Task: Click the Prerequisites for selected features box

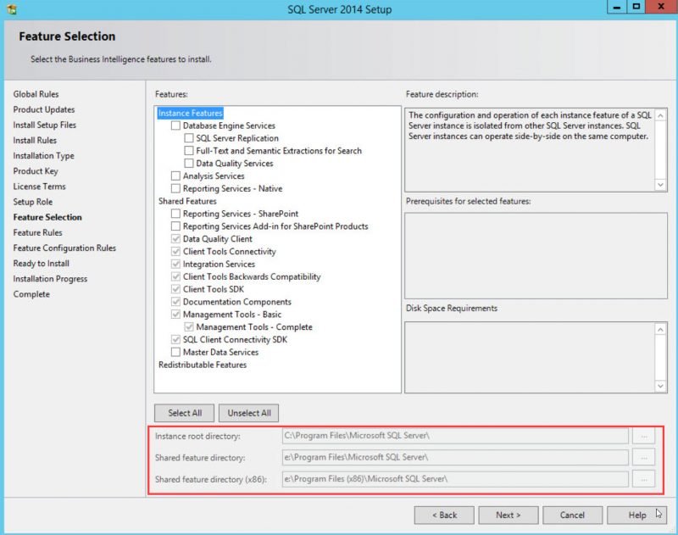Action: 536,255
